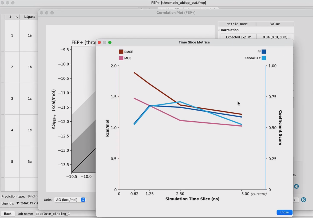Click row number 5 in ligand table
313x218 pixels.
click(x=12, y=162)
